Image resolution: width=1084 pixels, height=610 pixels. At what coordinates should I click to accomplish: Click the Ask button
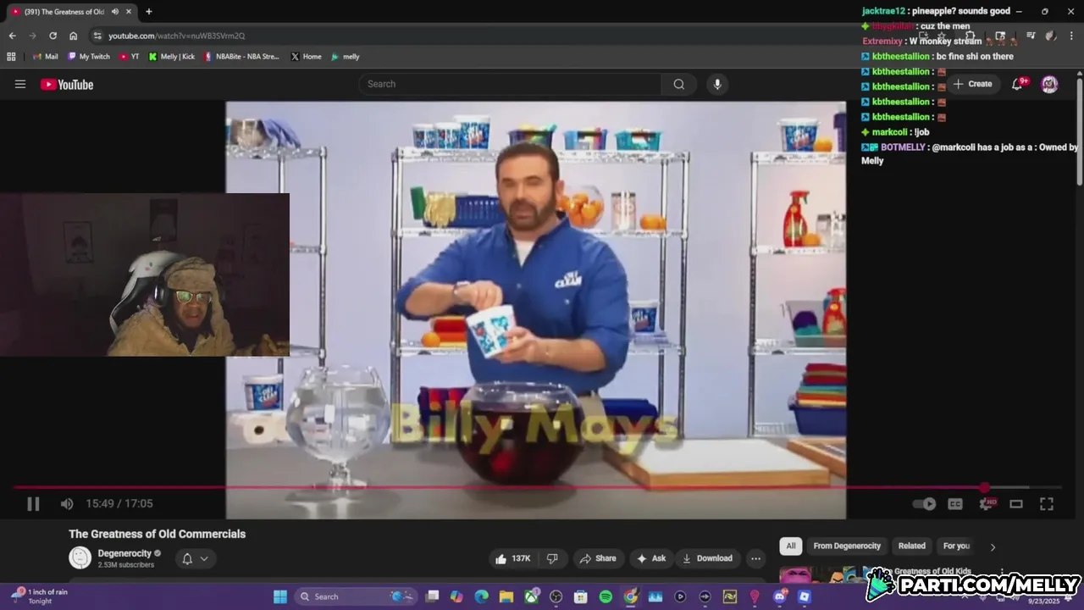(651, 558)
